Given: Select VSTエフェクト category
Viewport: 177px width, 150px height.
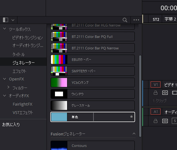Looking at the screenshot, I should (x=23, y=112).
